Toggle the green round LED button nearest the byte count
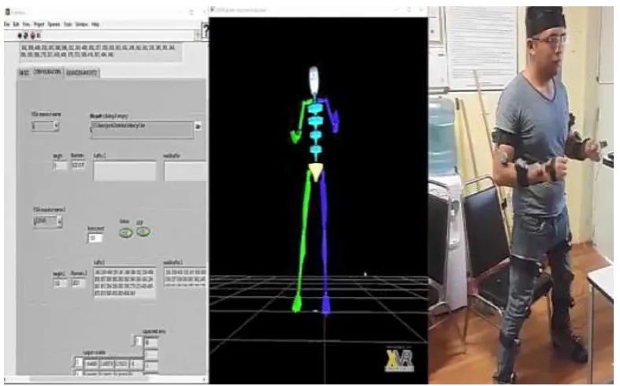 [126, 233]
